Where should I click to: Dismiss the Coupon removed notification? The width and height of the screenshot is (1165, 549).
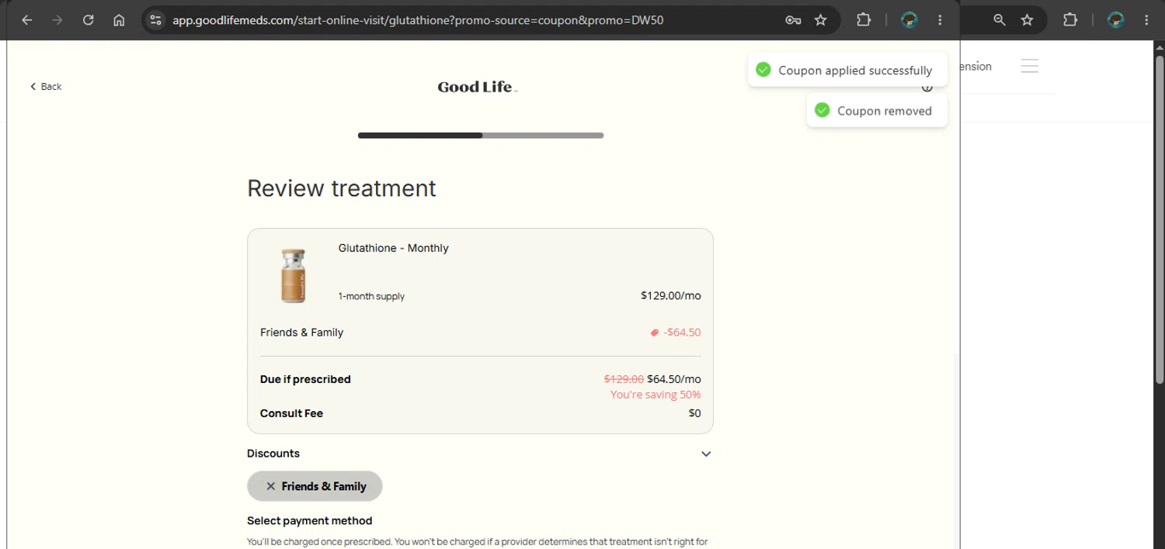tap(877, 111)
